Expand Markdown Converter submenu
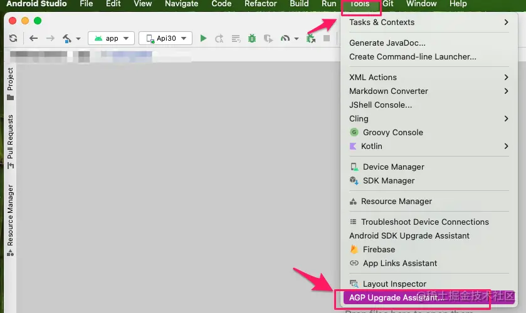The image size is (526, 313). coord(429,91)
